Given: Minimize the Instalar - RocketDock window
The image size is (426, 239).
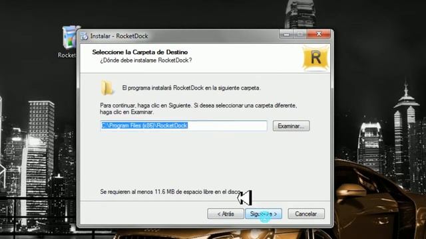Looking at the screenshot, I should point(286,34).
